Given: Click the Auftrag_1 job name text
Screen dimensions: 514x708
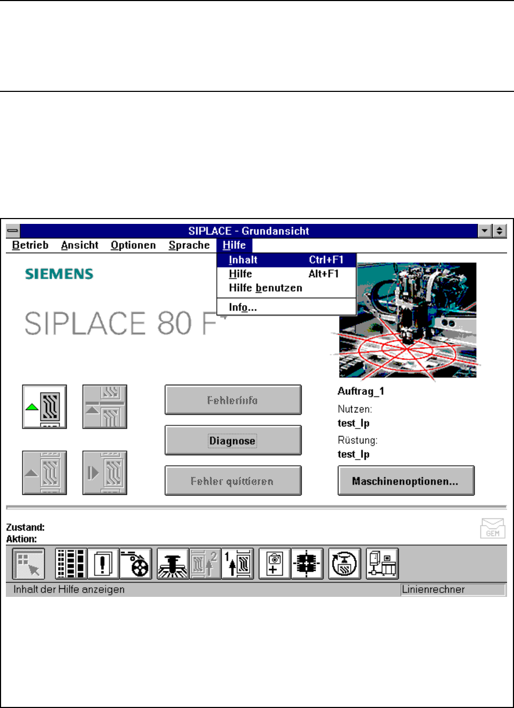Looking at the screenshot, I should coord(361,391).
